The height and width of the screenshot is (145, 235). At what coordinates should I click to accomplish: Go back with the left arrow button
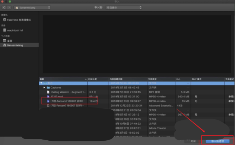coord(4,7)
